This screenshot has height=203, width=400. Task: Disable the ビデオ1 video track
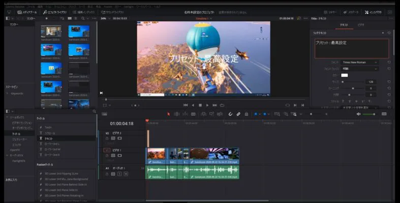(x=119, y=155)
